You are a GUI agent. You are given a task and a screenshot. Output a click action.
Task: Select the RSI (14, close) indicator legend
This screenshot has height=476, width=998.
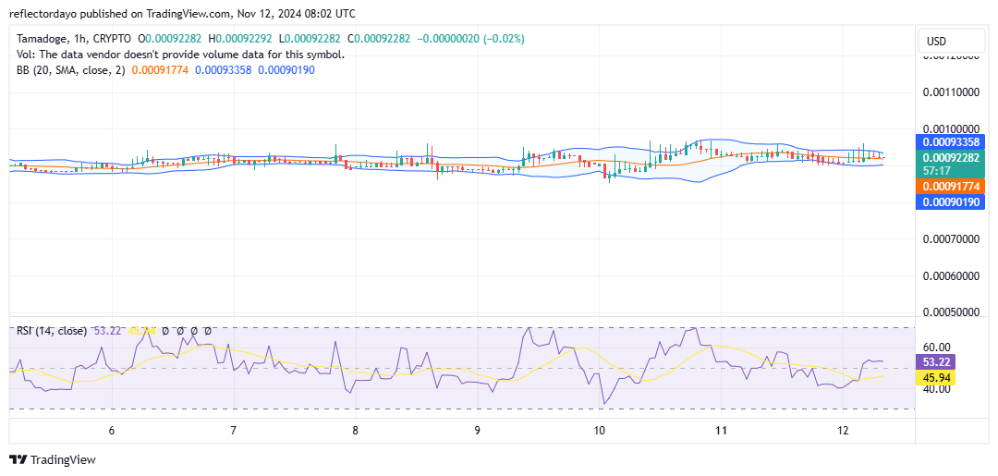coord(52,331)
